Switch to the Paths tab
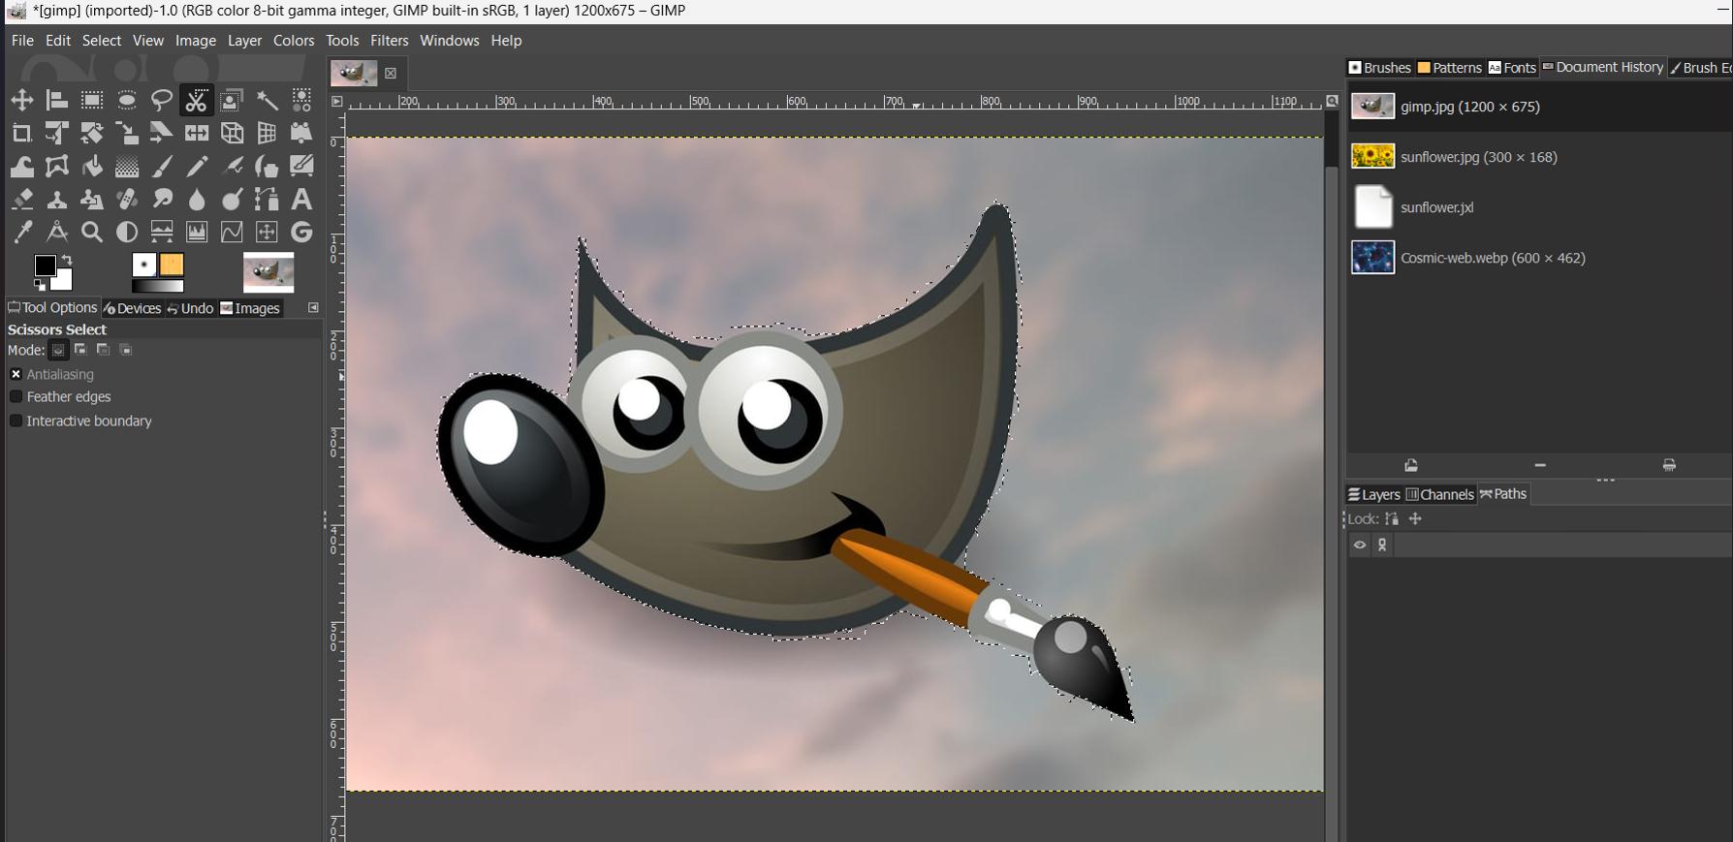The height and width of the screenshot is (842, 1733). (x=1503, y=494)
